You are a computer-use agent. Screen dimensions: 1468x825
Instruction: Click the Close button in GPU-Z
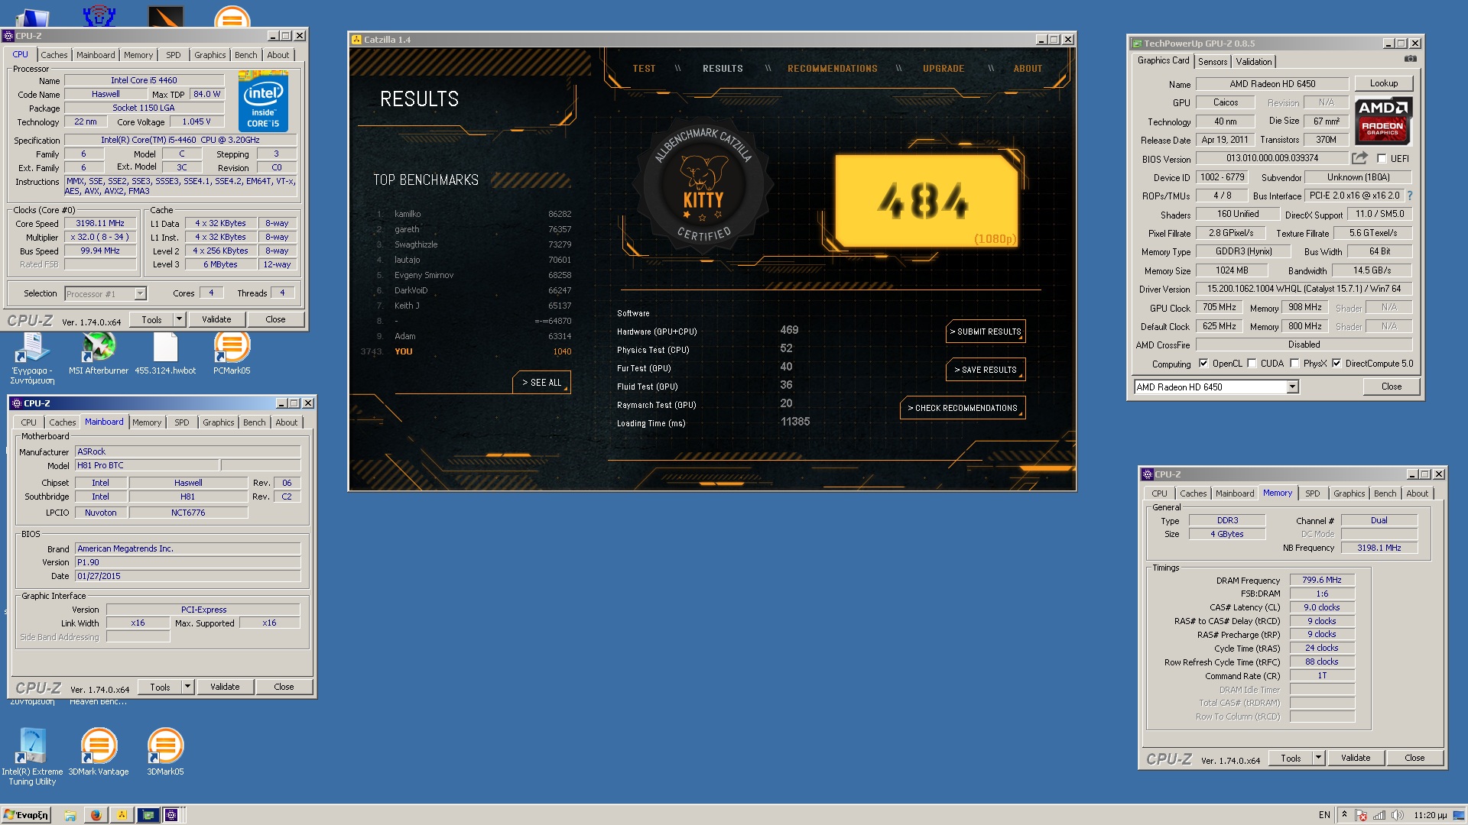[1392, 387]
